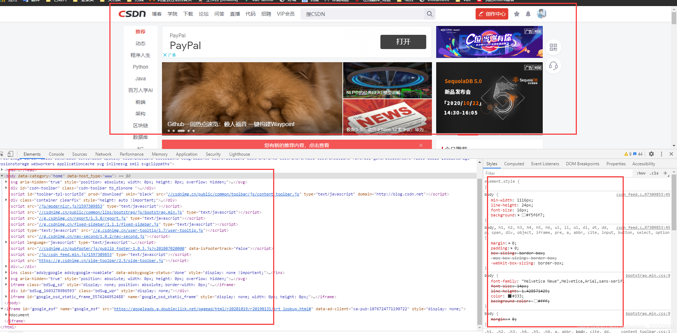The width and height of the screenshot is (677, 333).
Task: Click the PayPal 打开 button
Action: [403, 42]
